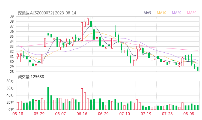Click the 0万 volume axis label
Image resolution: width=202 pixels, height=120 pixels.
[x=11, y=110]
